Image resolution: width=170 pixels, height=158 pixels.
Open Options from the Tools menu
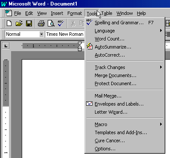pyautogui.click(x=125, y=149)
